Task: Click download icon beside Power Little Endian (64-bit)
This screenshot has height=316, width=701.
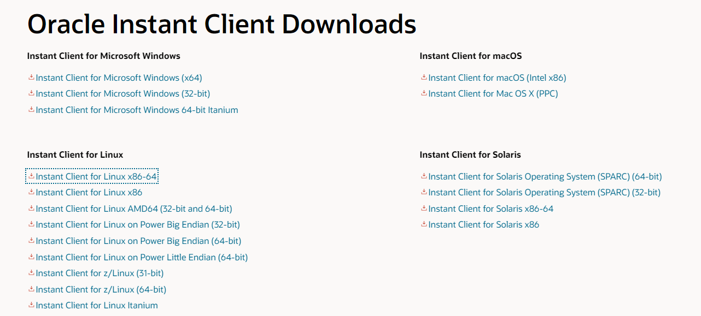Action: tap(31, 257)
